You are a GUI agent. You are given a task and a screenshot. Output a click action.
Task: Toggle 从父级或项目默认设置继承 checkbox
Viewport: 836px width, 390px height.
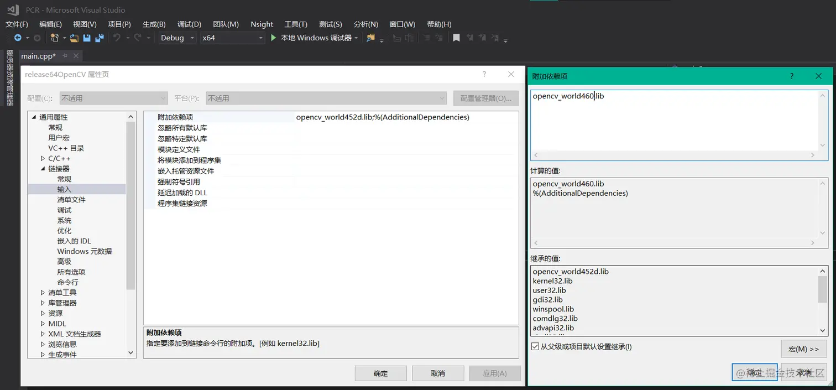point(535,346)
